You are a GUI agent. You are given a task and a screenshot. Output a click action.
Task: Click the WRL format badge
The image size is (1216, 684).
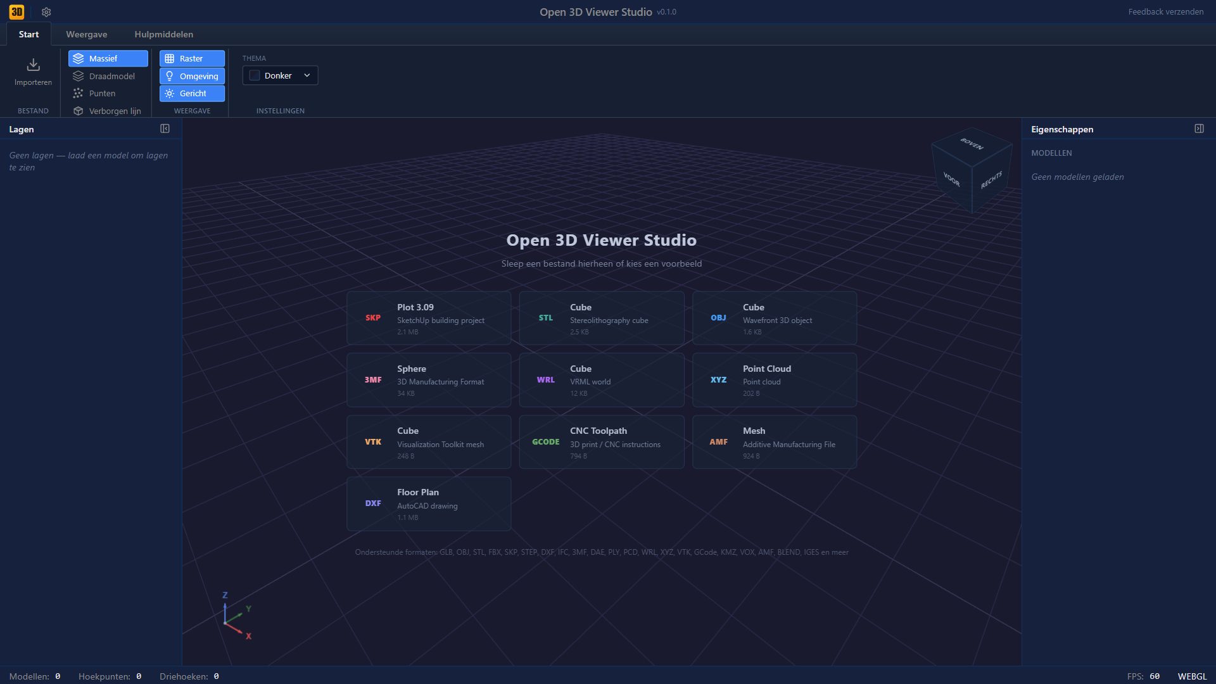(x=545, y=380)
